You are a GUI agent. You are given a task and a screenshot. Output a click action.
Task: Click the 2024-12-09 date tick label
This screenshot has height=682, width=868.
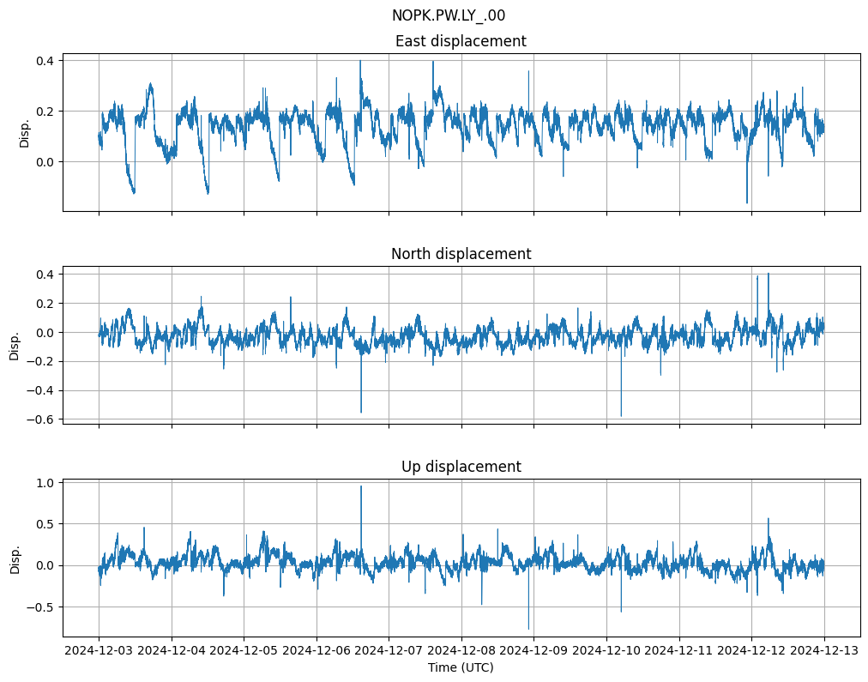point(533,651)
